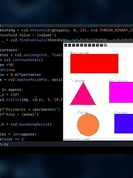Click the 'Circle' label in image window
This screenshot has width=133, height=178.
[x=82, y=113]
